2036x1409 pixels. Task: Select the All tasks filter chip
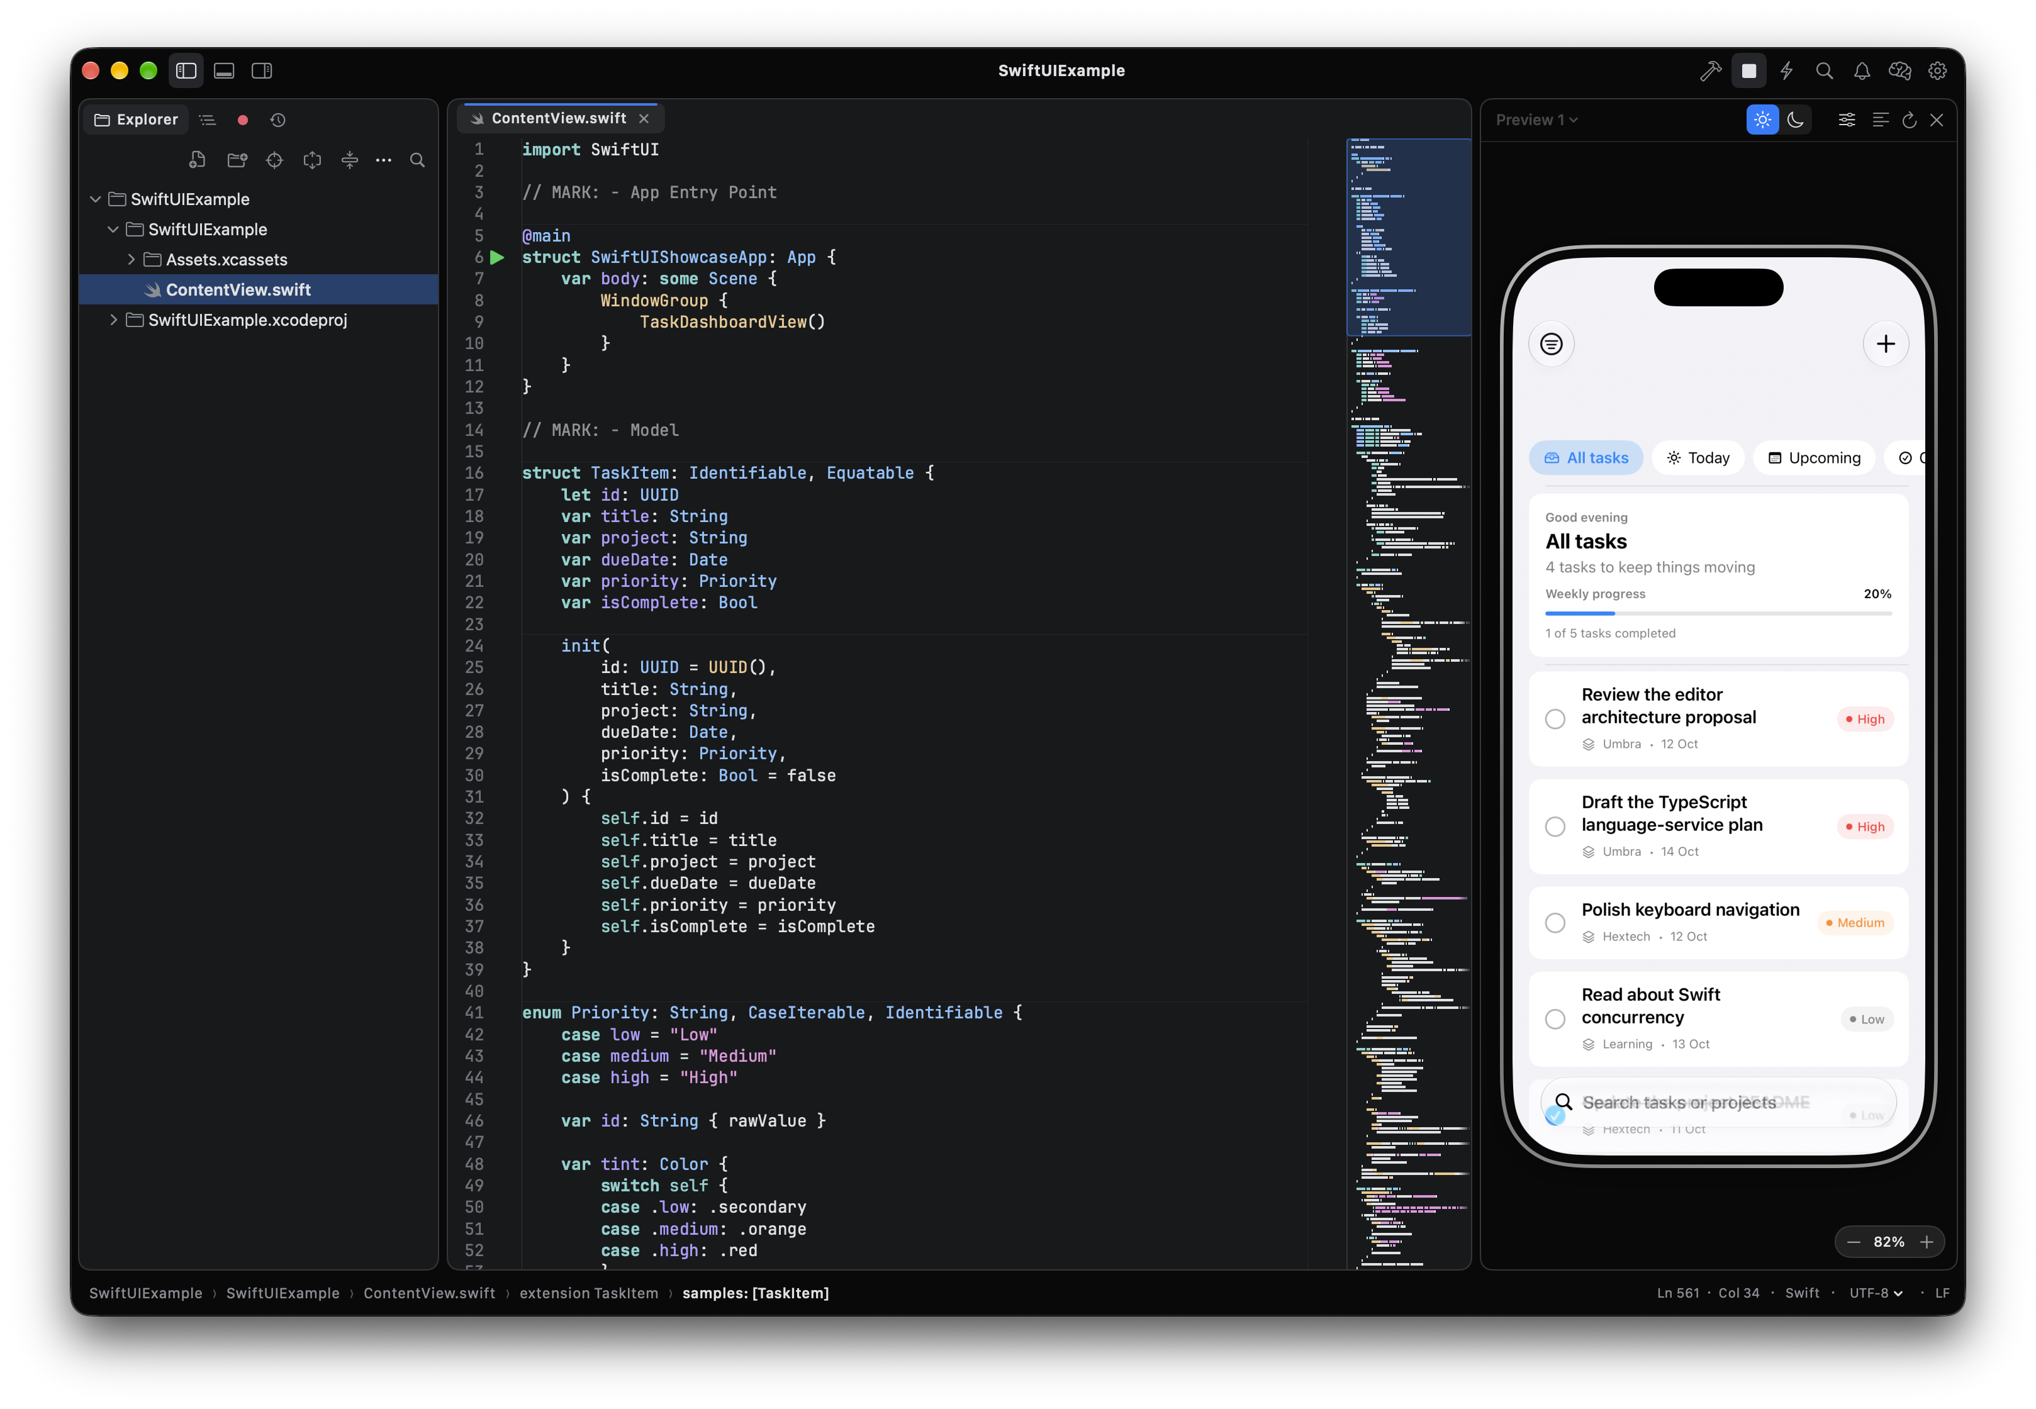click(1586, 458)
